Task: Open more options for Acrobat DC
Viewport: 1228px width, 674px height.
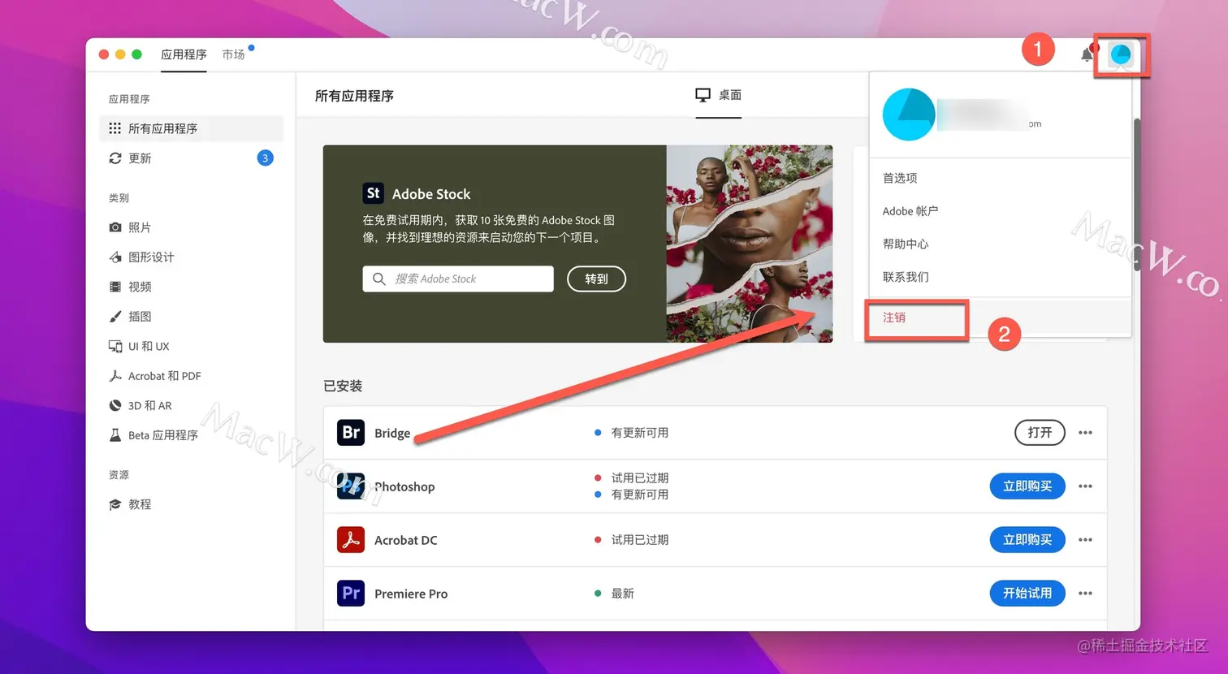Action: click(x=1085, y=540)
